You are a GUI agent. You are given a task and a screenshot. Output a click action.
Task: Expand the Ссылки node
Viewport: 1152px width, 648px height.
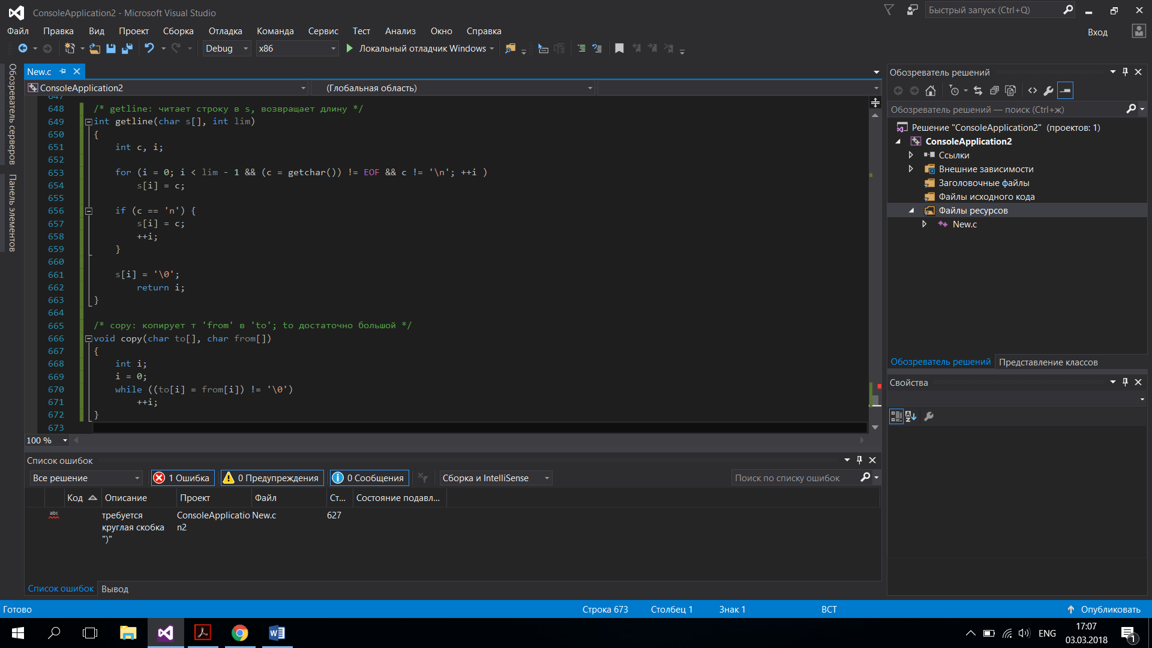tap(911, 155)
